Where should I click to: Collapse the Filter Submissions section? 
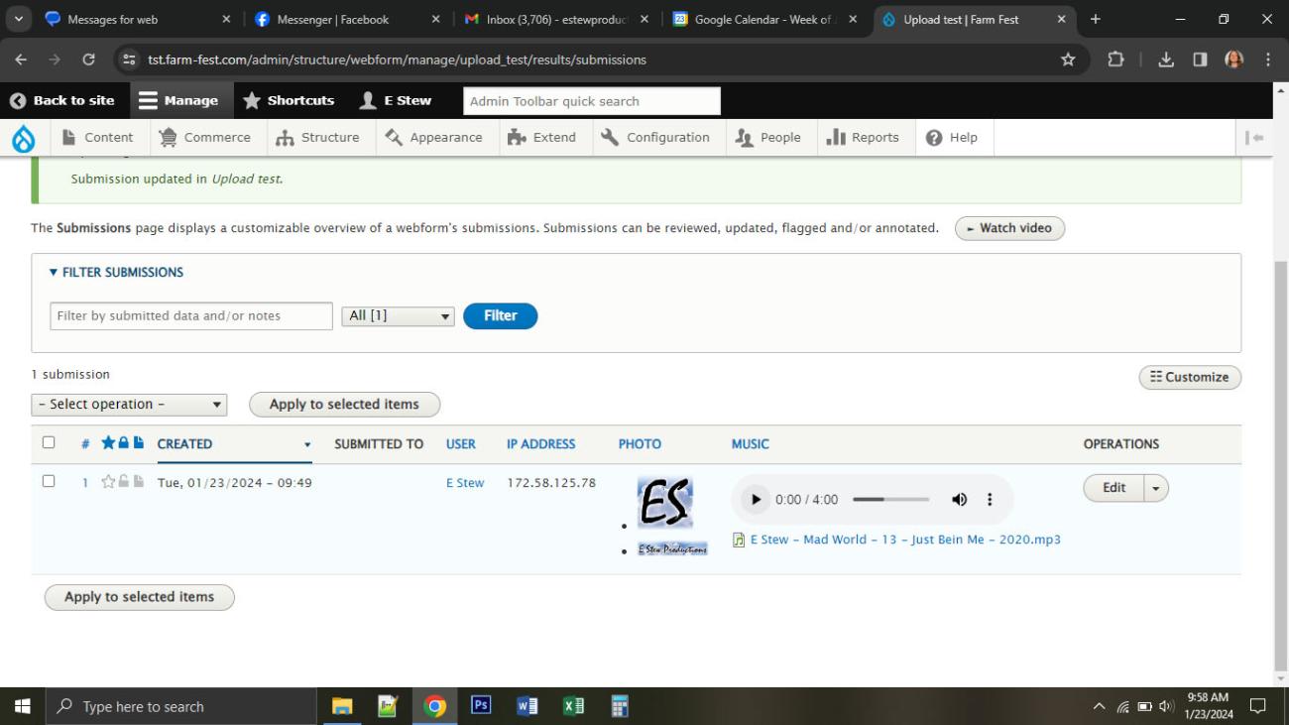(x=116, y=273)
